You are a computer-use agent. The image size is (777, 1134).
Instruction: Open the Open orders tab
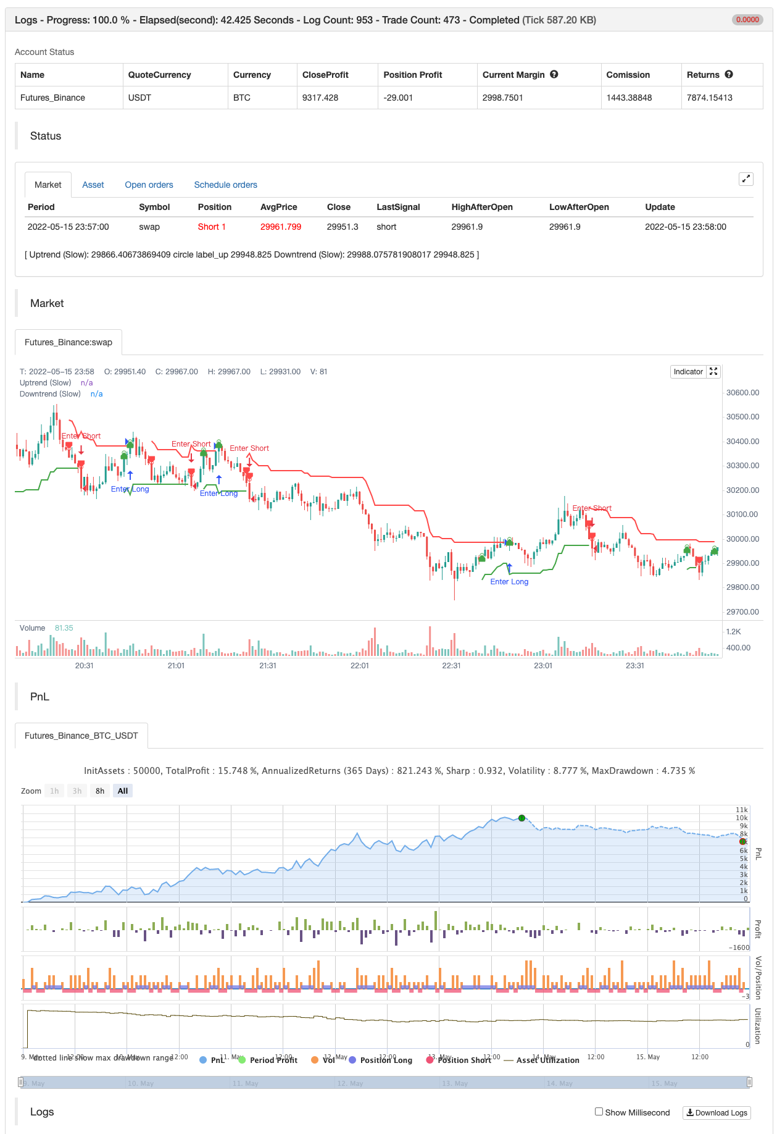(x=149, y=185)
